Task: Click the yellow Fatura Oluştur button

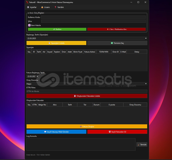Action: [x=87, y=126]
